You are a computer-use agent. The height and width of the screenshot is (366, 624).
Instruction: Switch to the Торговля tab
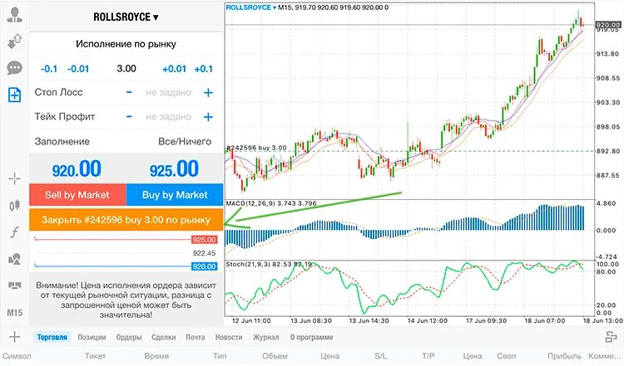[x=52, y=337]
